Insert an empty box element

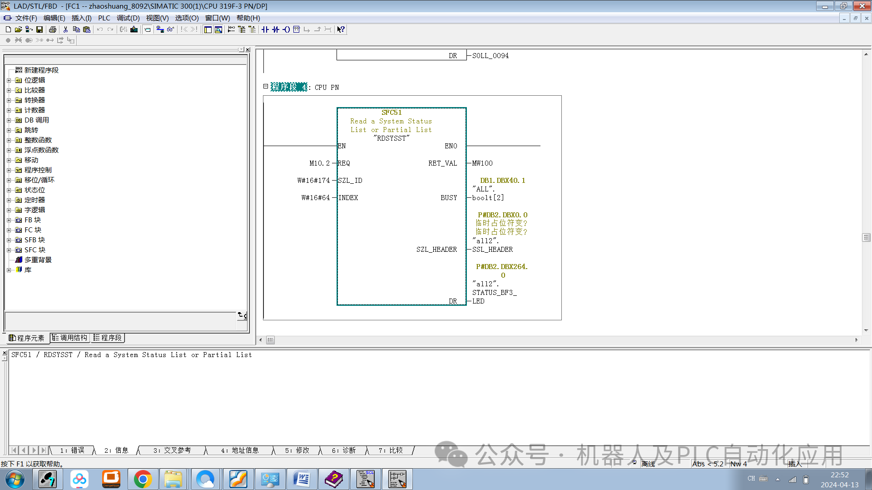pos(297,29)
